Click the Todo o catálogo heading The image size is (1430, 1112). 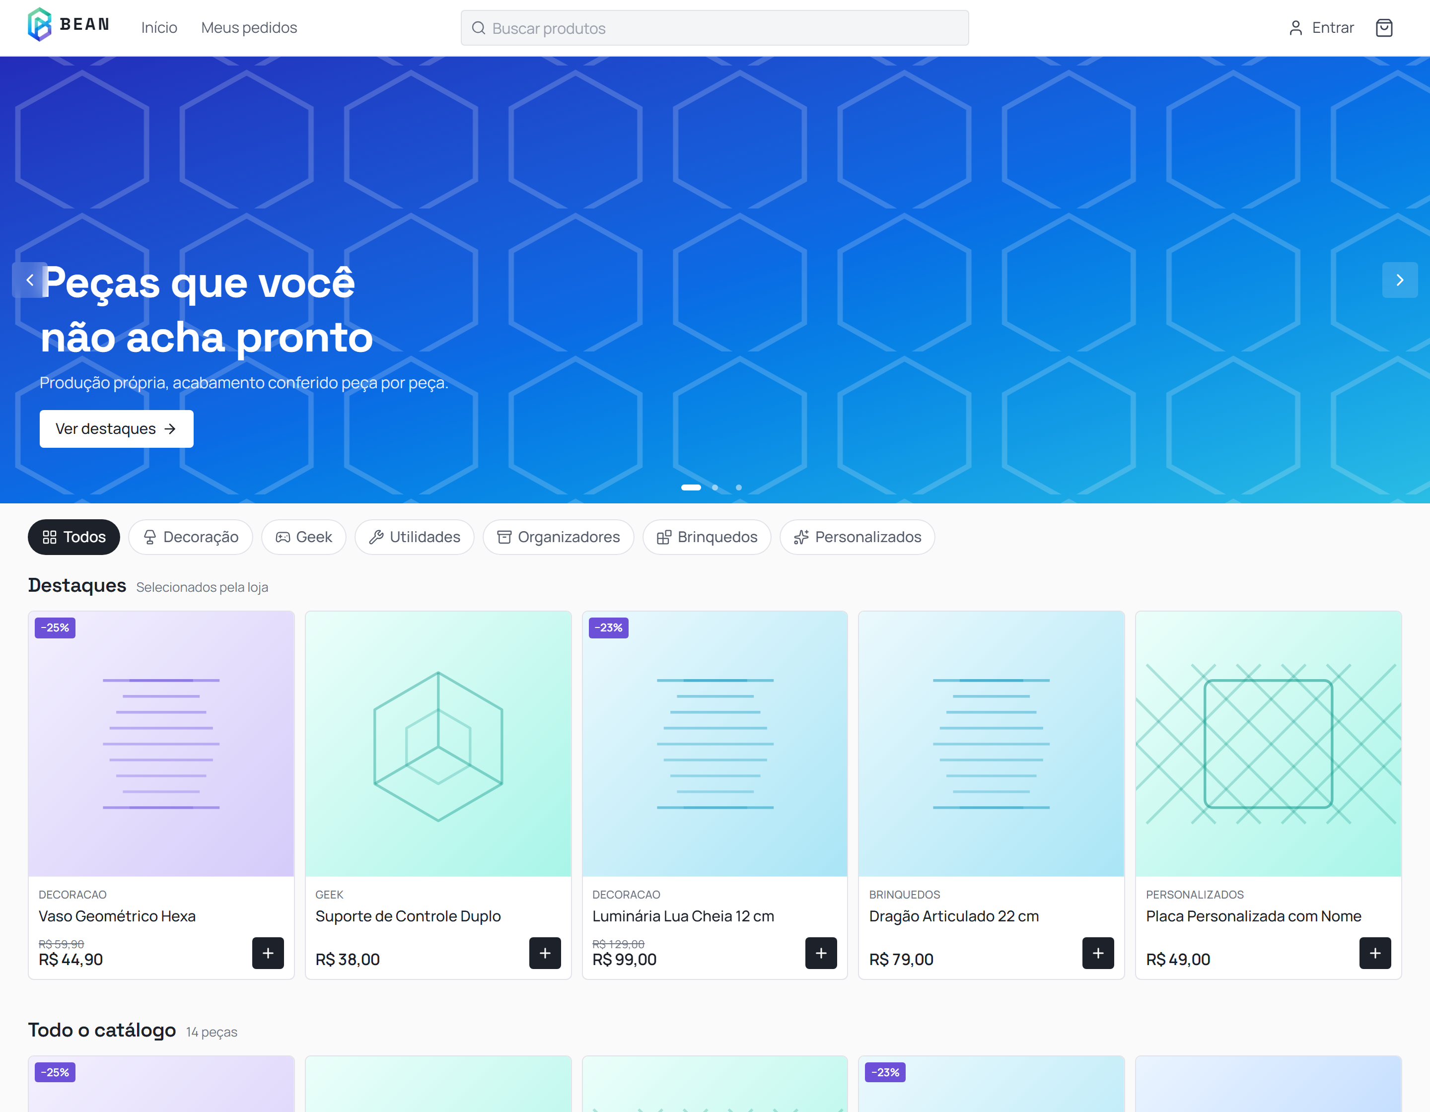[x=102, y=1030]
